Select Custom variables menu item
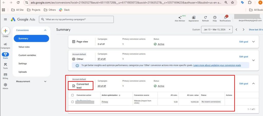 (x=27, y=55)
